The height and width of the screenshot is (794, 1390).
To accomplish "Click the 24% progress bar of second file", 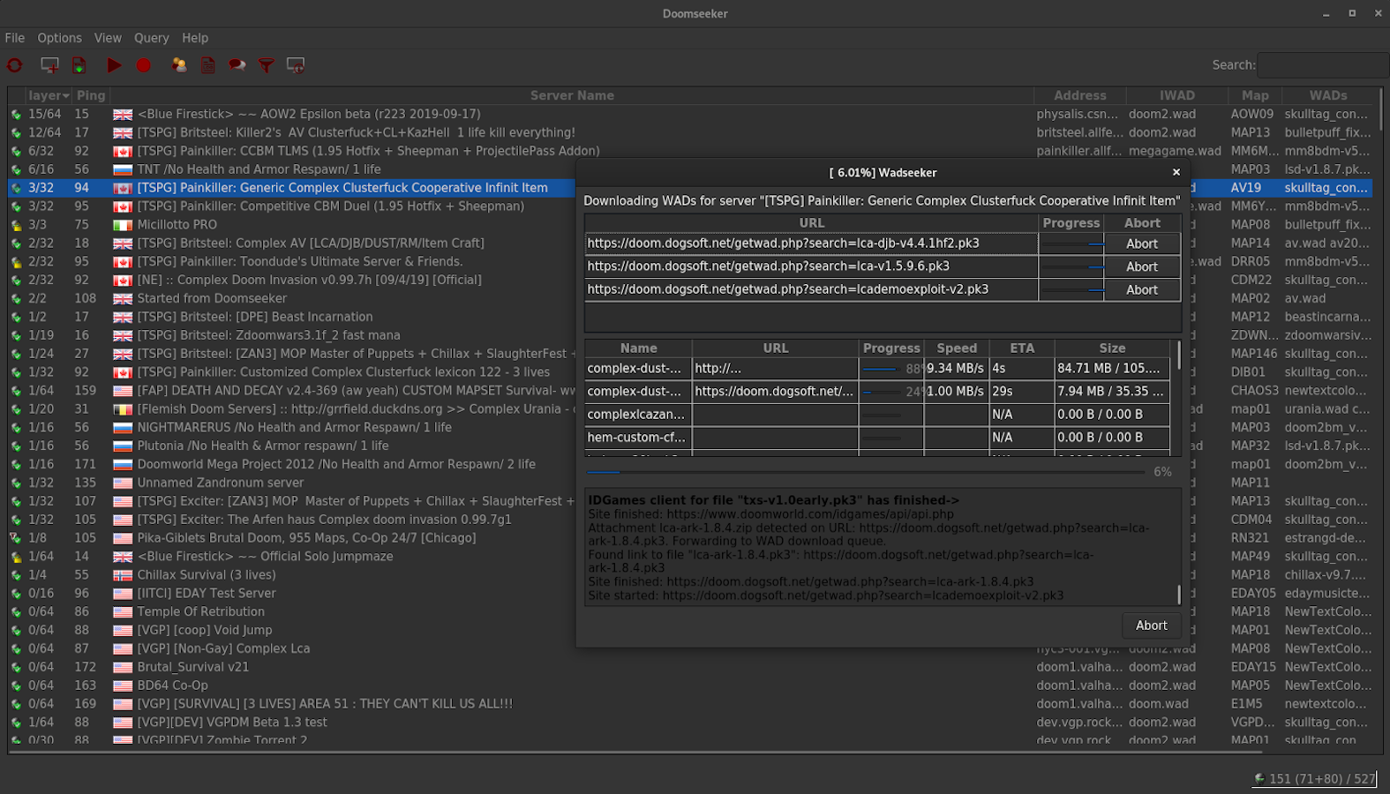I will (891, 392).
